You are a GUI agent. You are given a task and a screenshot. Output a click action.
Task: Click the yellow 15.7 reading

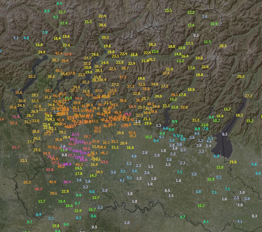(x=227, y=109)
